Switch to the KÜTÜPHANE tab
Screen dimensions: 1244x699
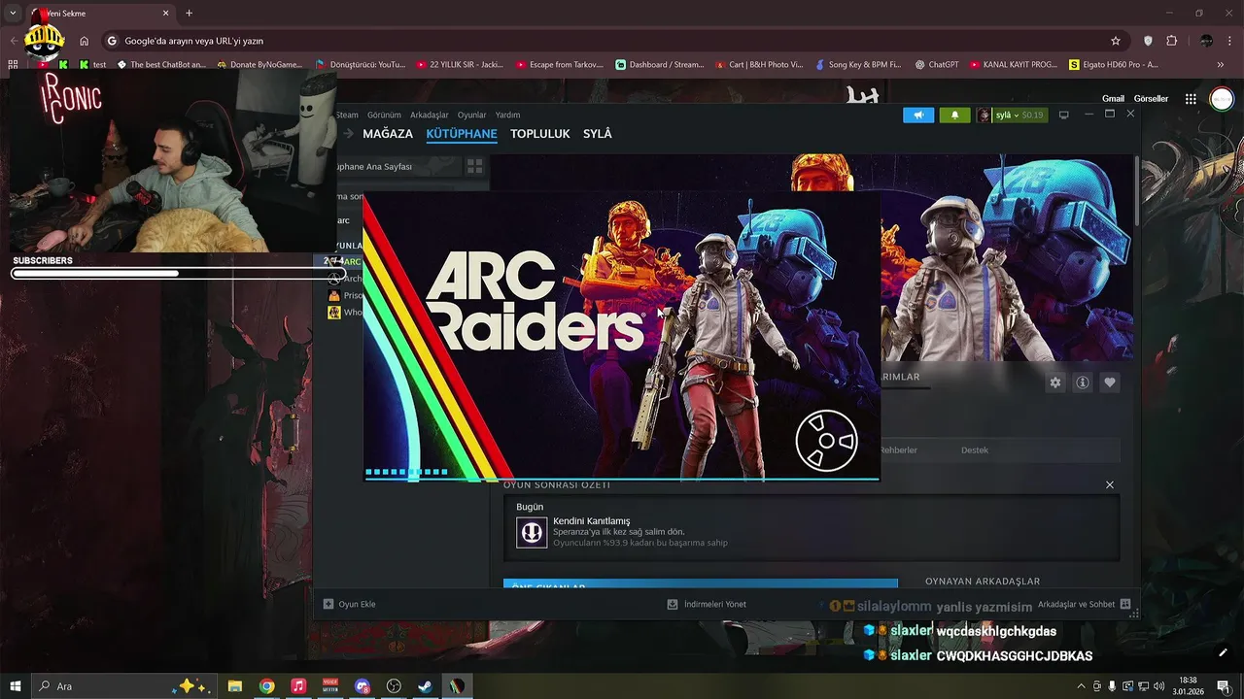point(462,134)
